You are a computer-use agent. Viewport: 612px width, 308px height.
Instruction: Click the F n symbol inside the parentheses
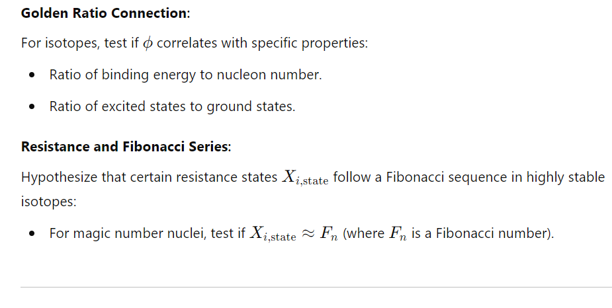coord(398,234)
